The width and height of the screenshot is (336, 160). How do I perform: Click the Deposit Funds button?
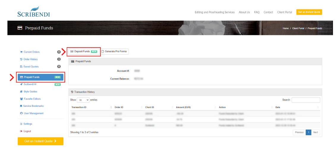[84, 51]
